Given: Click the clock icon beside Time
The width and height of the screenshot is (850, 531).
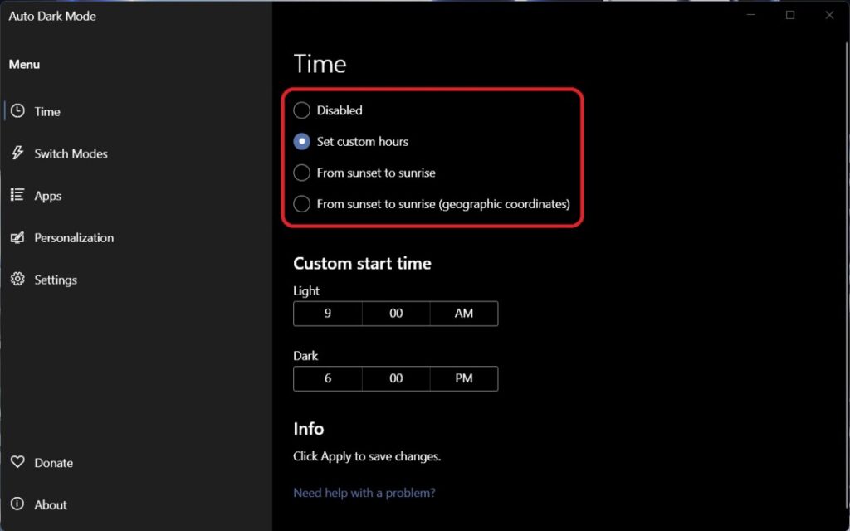Looking at the screenshot, I should pyautogui.click(x=18, y=111).
